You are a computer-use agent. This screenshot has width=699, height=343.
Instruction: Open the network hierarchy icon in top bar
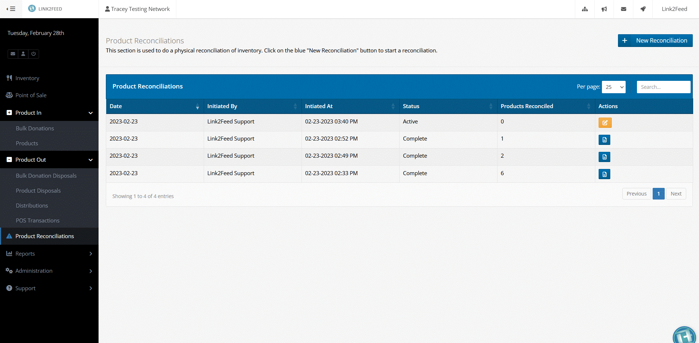(x=585, y=9)
